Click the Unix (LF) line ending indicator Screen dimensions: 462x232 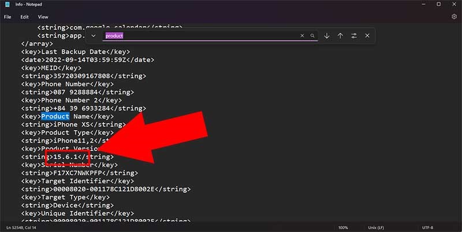tap(376, 227)
